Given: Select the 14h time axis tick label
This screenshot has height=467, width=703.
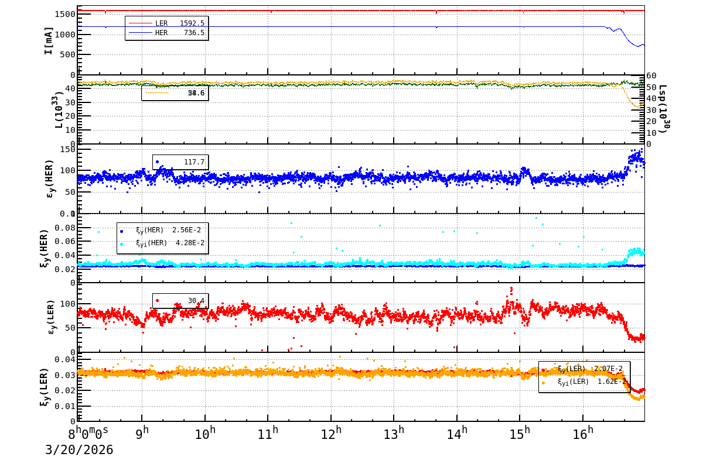Looking at the screenshot, I should point(457,434).
